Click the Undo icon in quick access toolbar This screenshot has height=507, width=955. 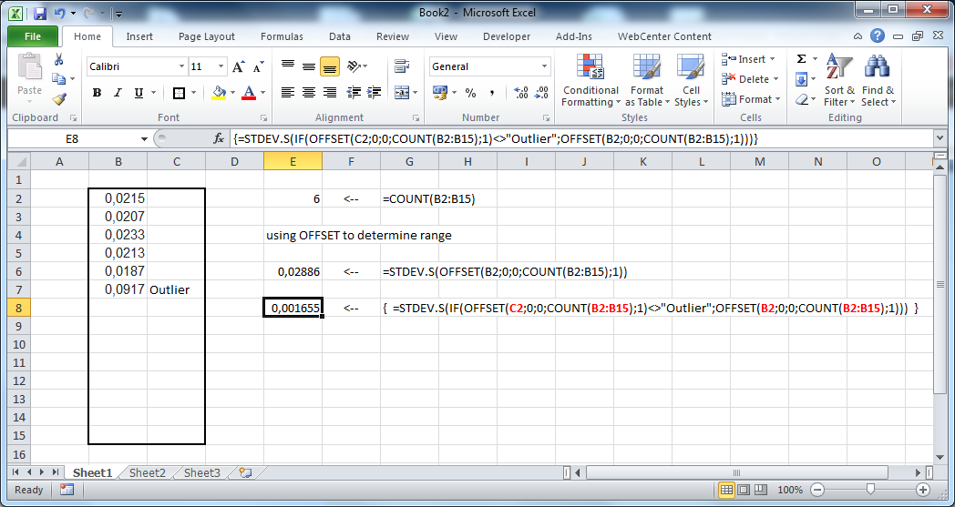(59, 12)
